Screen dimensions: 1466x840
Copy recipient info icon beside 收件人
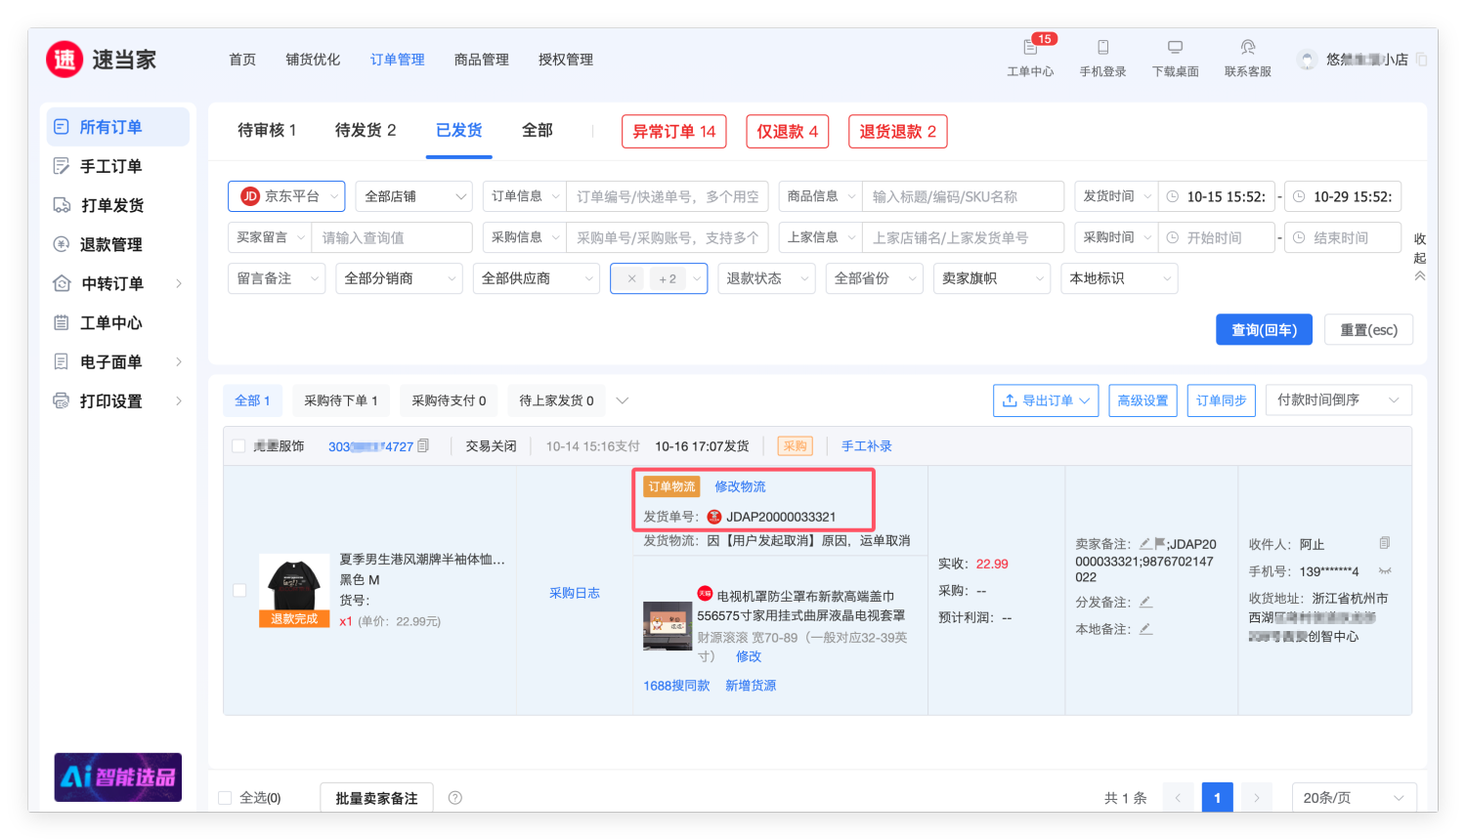1384,543
